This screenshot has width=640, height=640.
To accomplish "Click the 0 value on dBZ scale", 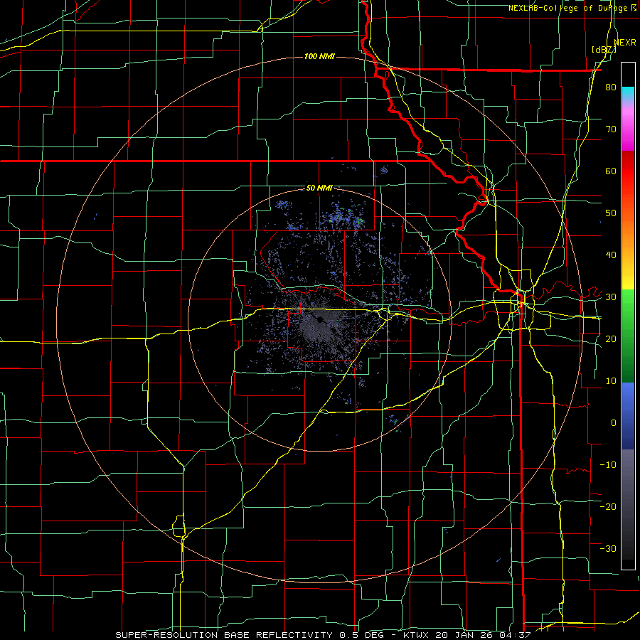I will point(614,423).
